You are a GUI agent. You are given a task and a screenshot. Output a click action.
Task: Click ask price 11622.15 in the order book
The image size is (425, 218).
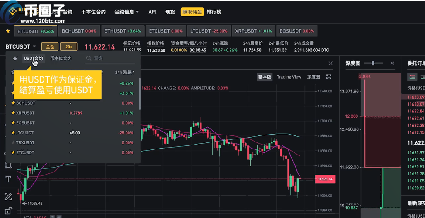(416, 132)
